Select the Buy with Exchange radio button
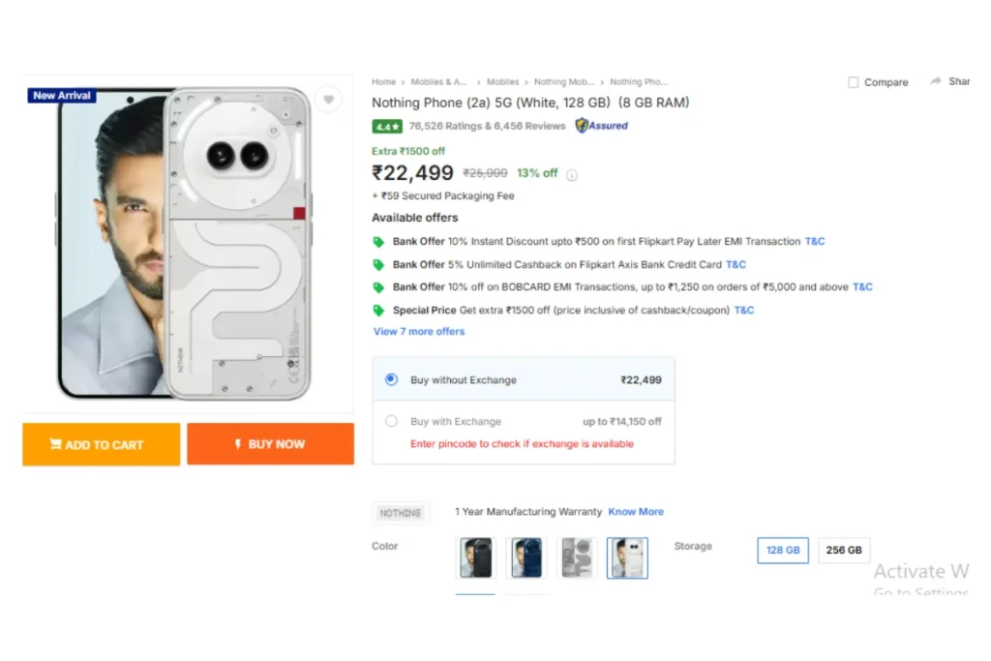The width and height of the screenshot is (991, 661). coord(391,422)
